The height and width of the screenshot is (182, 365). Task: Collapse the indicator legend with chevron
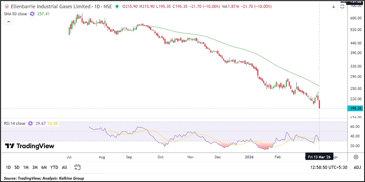click(9, 22)
